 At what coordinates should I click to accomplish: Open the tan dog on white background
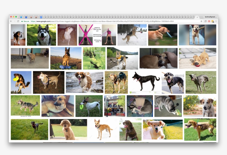coord(103,130)
